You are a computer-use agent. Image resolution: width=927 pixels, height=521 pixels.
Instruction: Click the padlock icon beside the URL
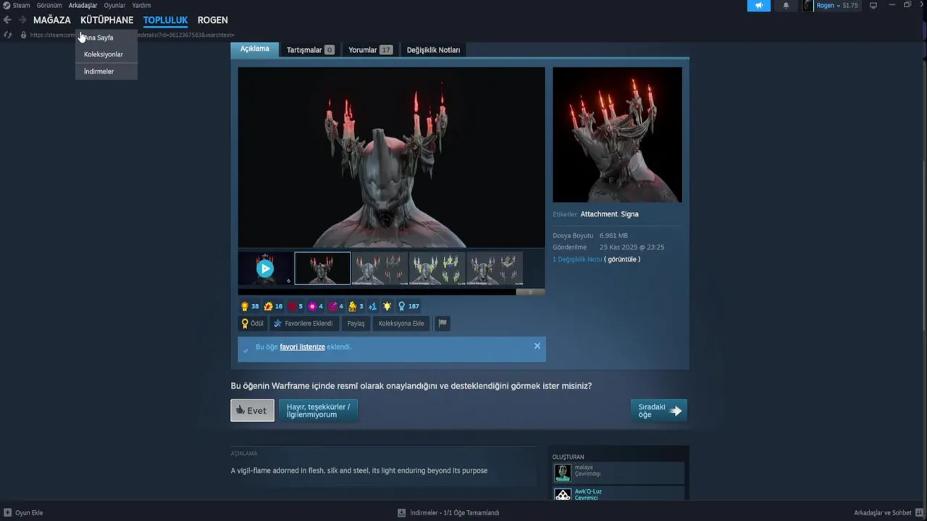point(23,35)
